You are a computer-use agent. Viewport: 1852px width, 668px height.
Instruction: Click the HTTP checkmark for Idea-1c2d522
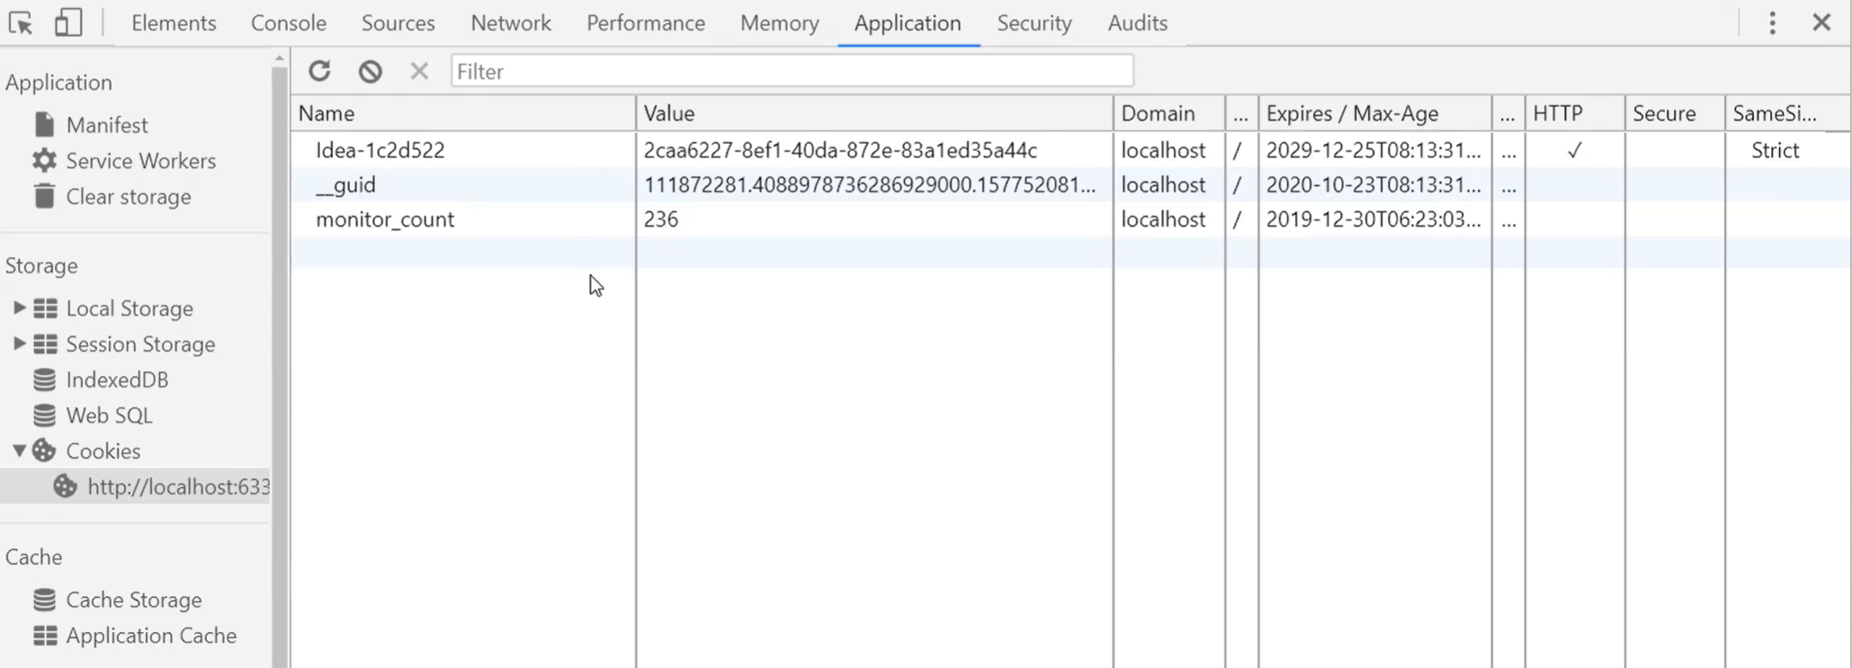tap(1574, 150)
